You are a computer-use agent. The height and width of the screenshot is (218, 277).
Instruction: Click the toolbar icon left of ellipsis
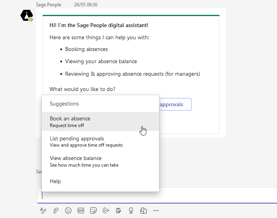pyautogui.click(x=144, y=211)
